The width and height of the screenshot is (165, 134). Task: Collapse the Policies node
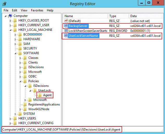(20, 81)
